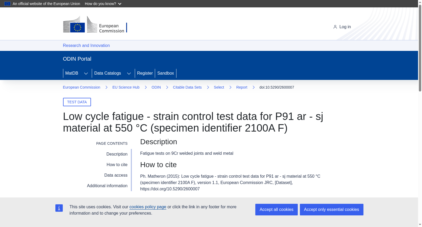
Task: Open the Research and Innovation link
Action: tap(86, 46)
